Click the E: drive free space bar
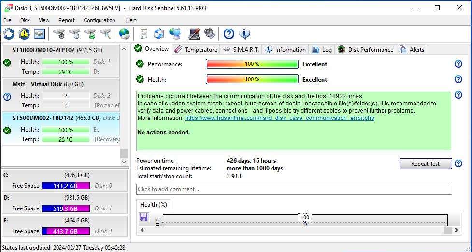Screen dimensions: 472x252 coord(66,231)
